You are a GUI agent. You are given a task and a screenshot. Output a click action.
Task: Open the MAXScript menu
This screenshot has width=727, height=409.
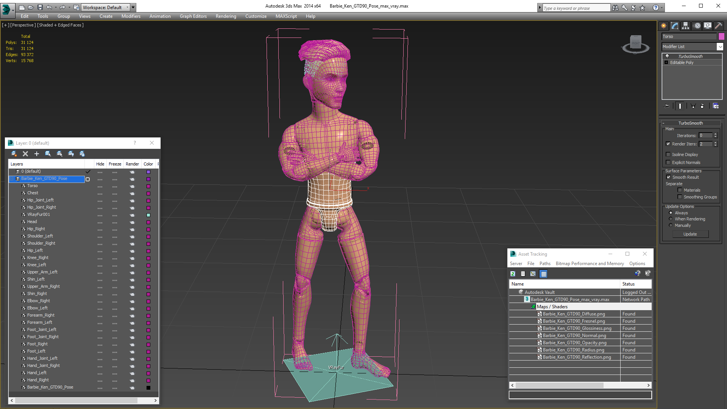pos(286,16)
